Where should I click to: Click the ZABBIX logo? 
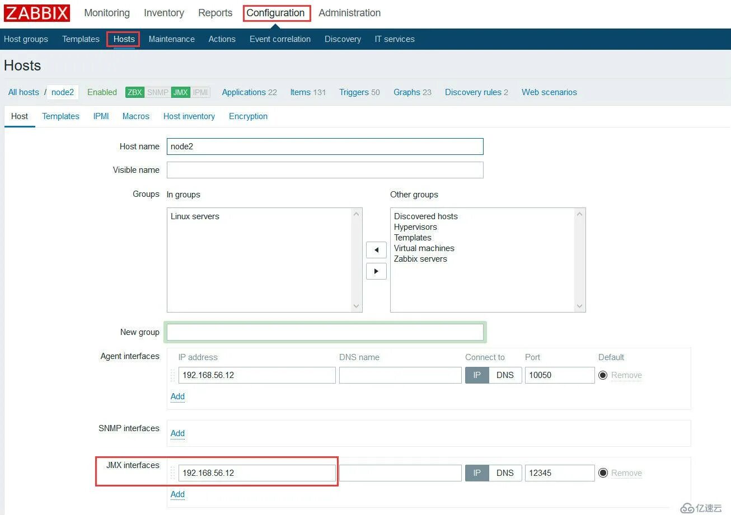point(37,13)
